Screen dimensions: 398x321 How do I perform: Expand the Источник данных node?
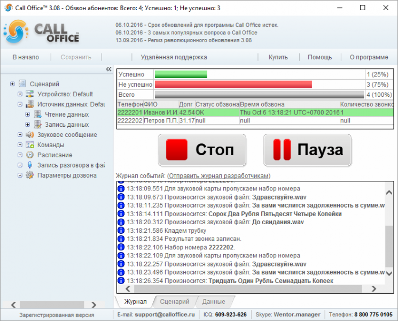20,104
